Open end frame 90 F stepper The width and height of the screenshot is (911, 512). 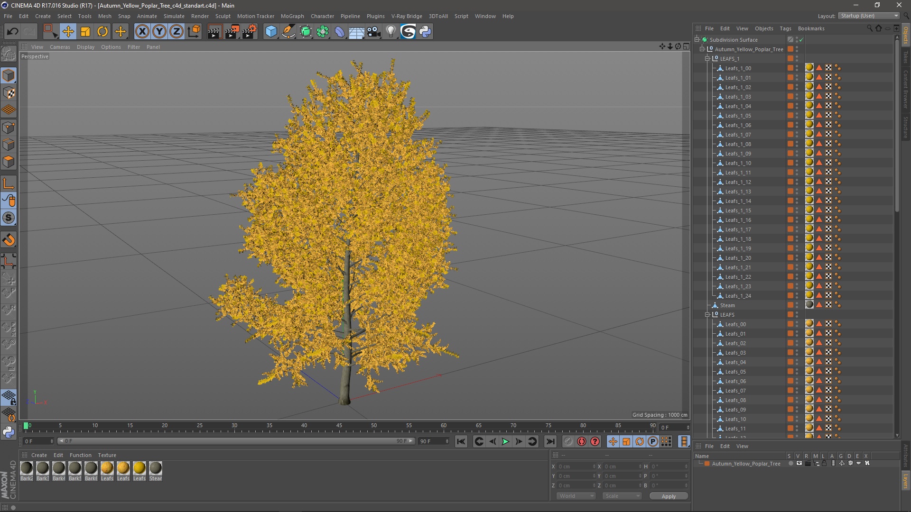click(447, 441)
